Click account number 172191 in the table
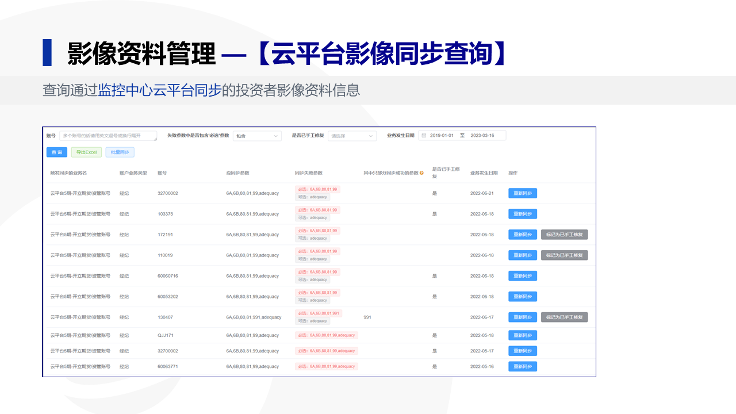 166,235
